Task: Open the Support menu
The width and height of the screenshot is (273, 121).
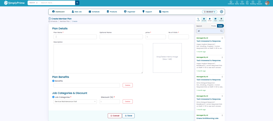Action: (147, 12)
